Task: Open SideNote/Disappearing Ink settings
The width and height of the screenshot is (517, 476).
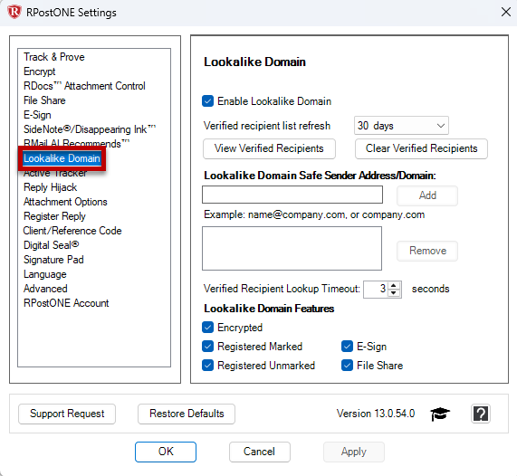Action: click(90, 129)
